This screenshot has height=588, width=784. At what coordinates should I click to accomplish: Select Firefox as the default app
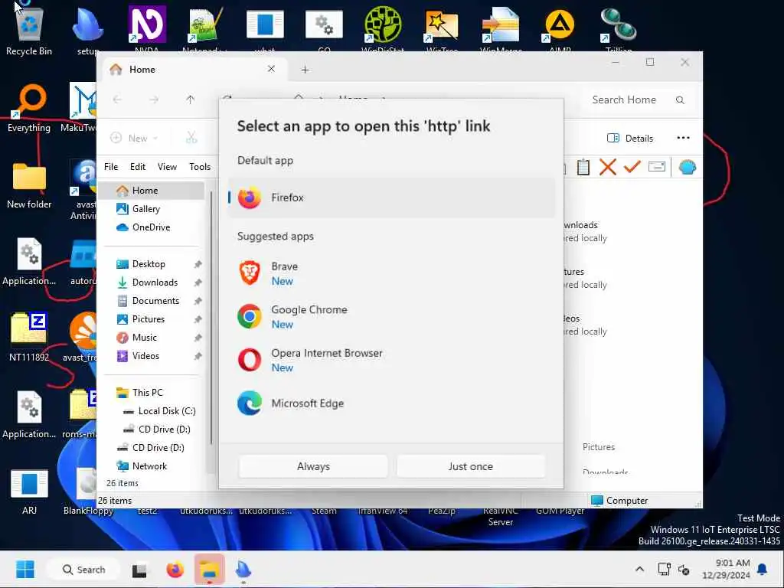391,198
